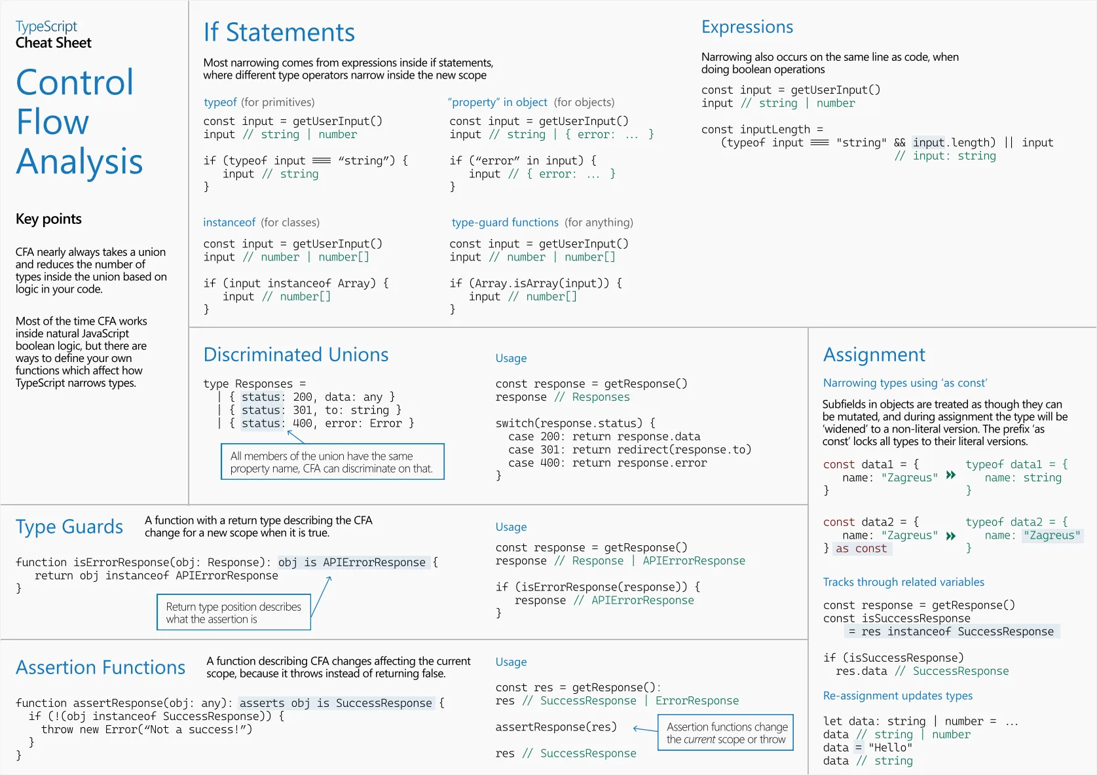The image size is (1097, 775).
Task: Click the double-arrow icon beside data2 "Zagreus"
Action: coord(951,535)
